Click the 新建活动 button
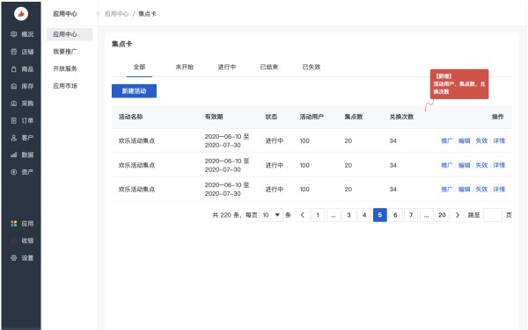The image size is (528, 330). pos(134,91)
